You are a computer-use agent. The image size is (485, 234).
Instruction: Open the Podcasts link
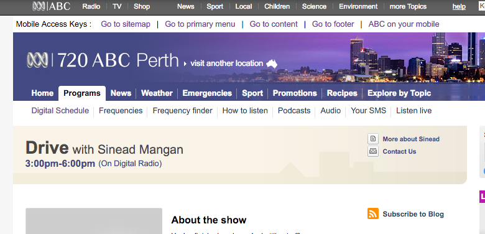[x=294, y=111]
